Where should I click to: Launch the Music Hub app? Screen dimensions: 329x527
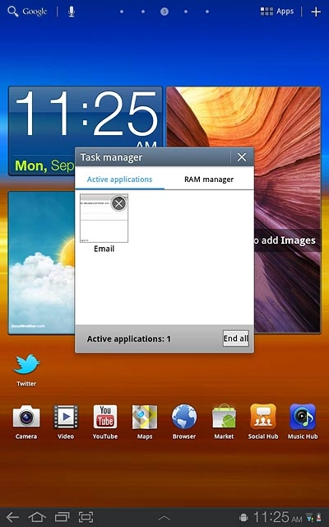point(303,417)
